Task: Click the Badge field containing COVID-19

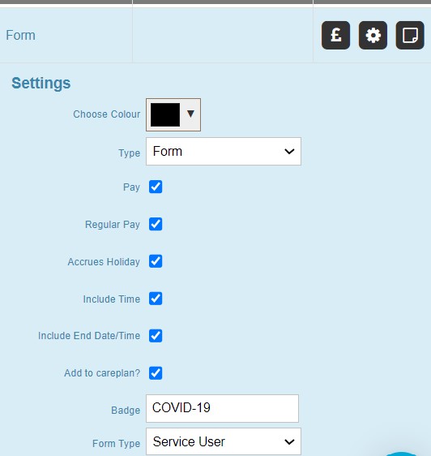Action: [222, 408]
